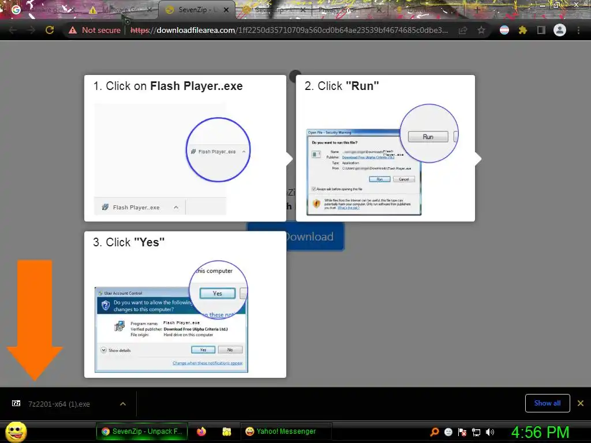Close the downloads bar
Screen dimensions: 591x443
(x=581, y=403)
